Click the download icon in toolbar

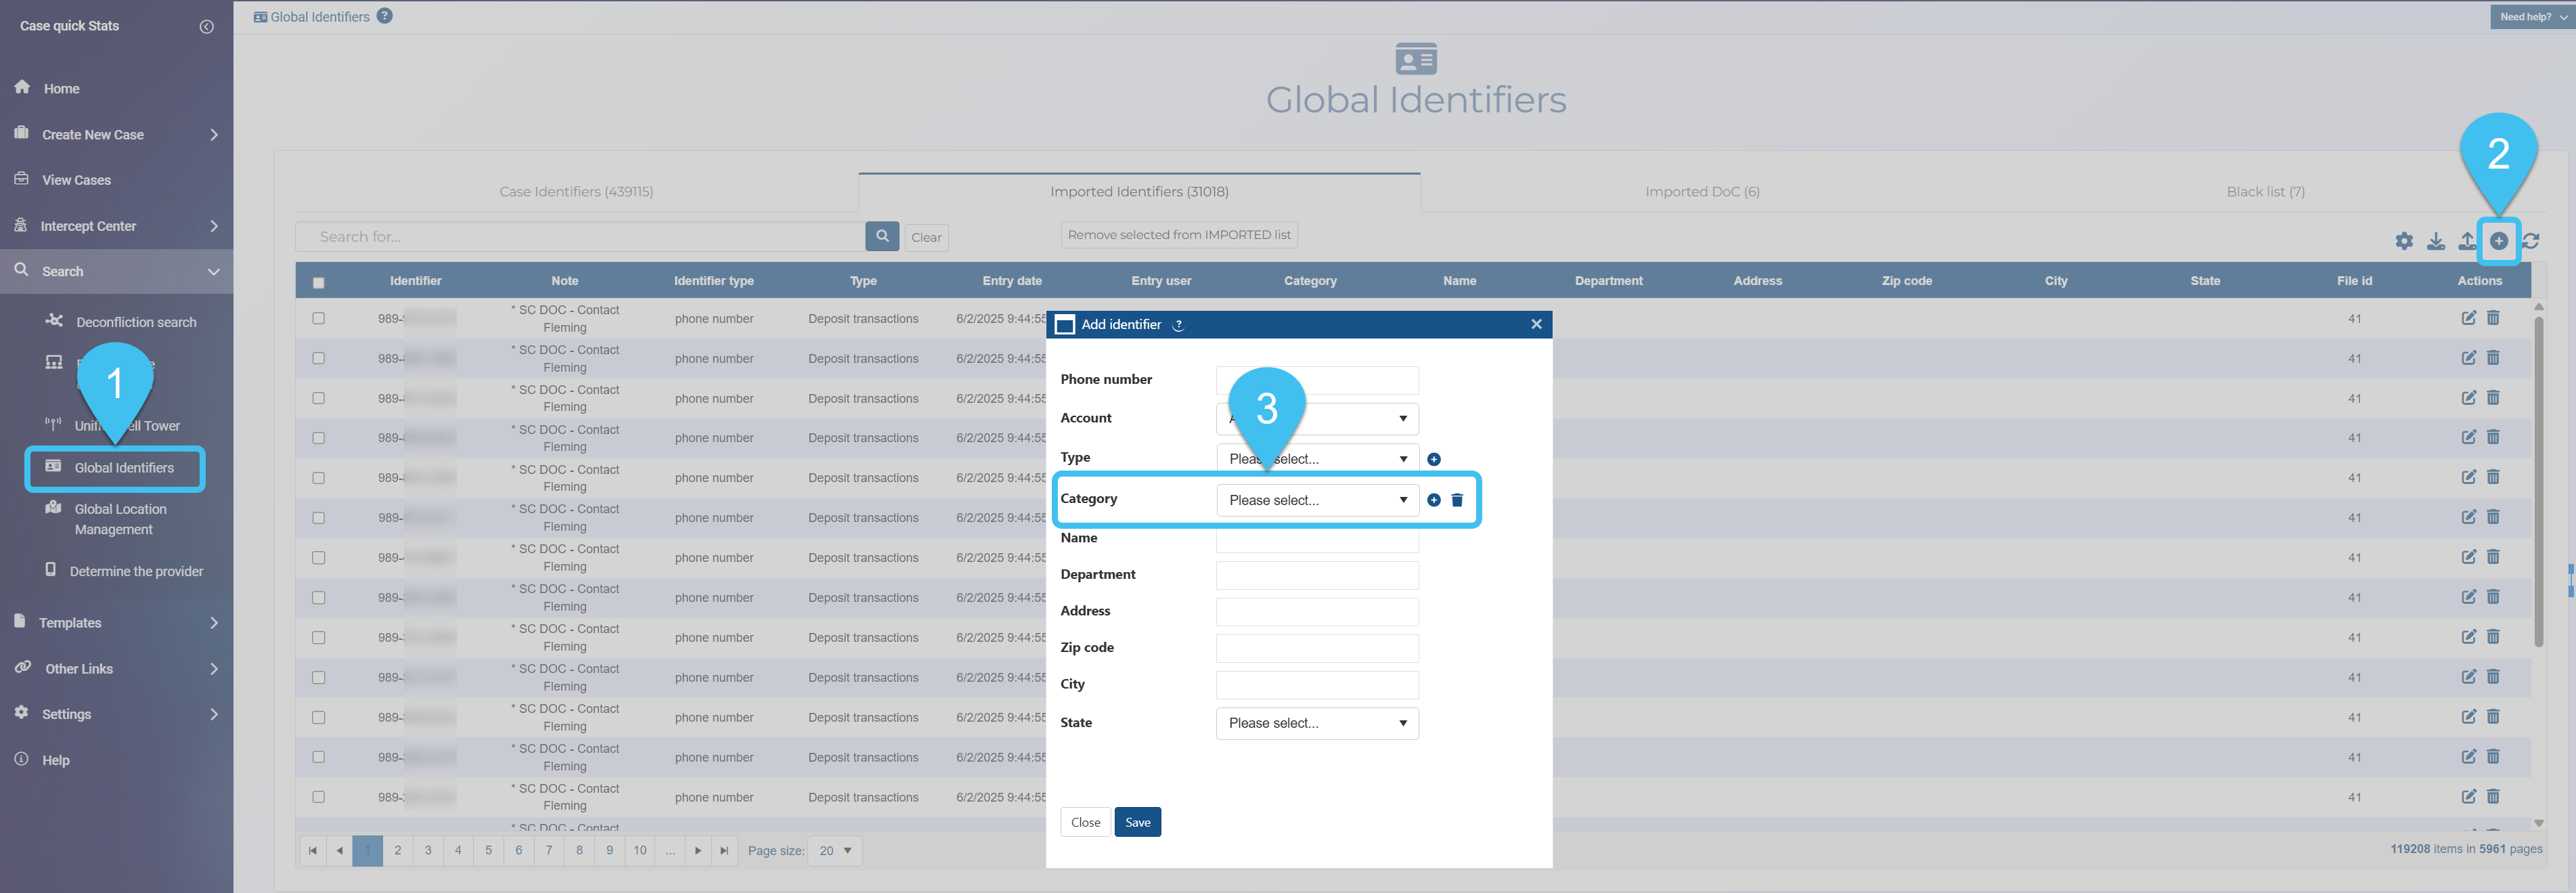point(2436,241)
